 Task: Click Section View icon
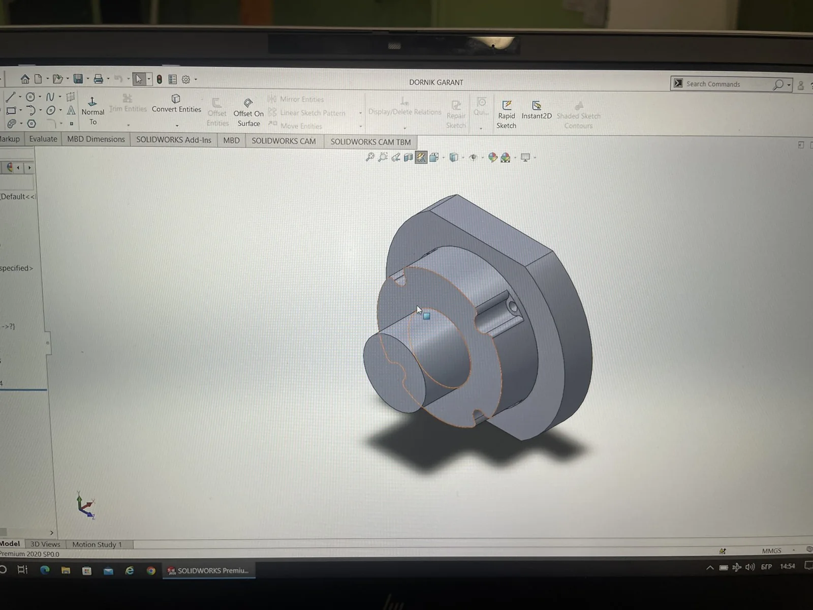point(408,157)
